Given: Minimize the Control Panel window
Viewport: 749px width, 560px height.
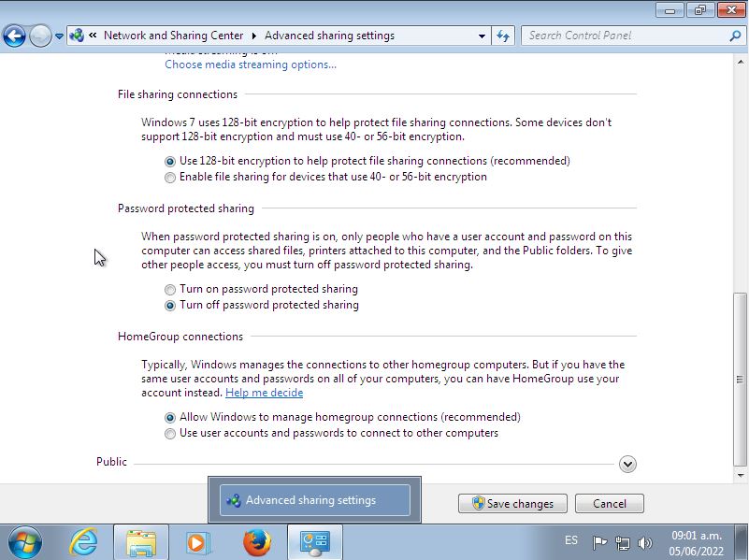Looking at the screenshot, I should (670, 10).
